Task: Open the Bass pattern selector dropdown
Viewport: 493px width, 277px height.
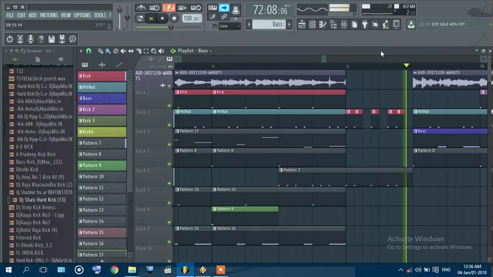Action: (269, 24)
